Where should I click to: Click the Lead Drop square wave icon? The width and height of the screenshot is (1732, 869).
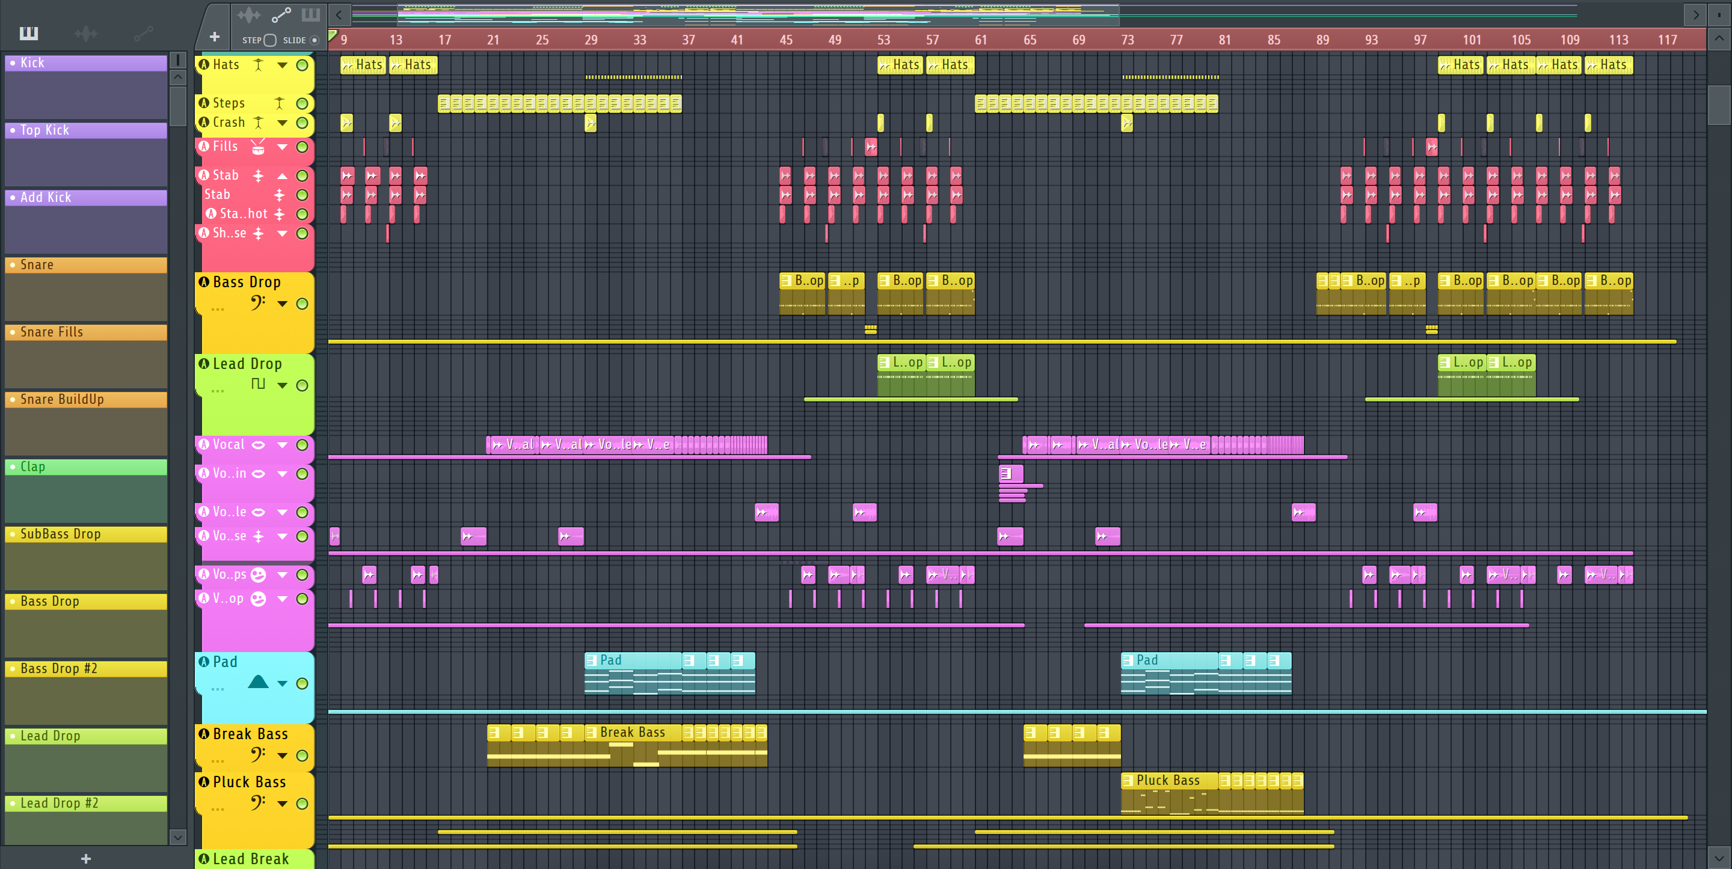click(258, 384)
